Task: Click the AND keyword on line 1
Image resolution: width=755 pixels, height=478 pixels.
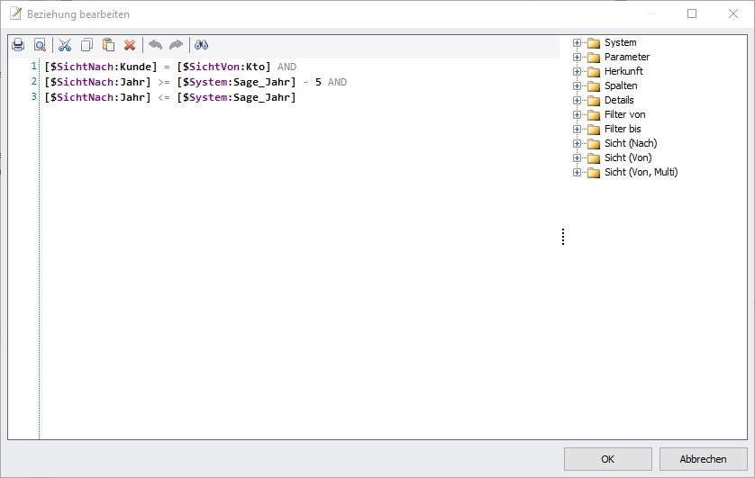Action: coord(287,67)
